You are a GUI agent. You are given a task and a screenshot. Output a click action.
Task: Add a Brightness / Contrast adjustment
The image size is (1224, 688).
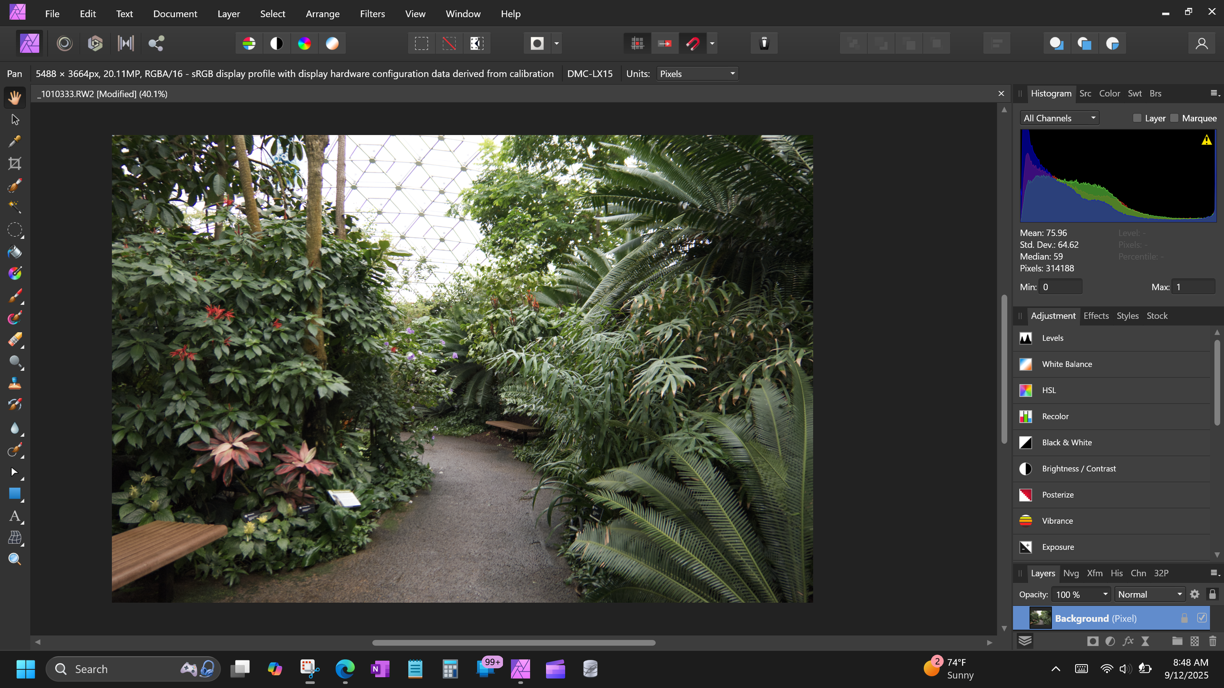tap(1079, 468)
